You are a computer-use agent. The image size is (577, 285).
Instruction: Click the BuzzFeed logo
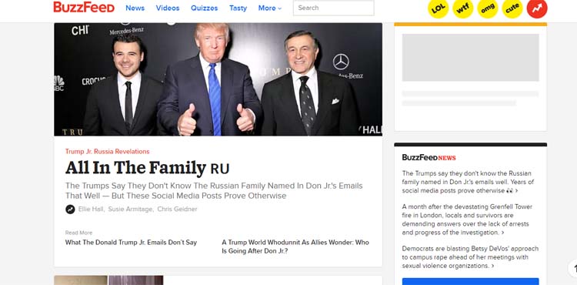click(x=84, y=8)
